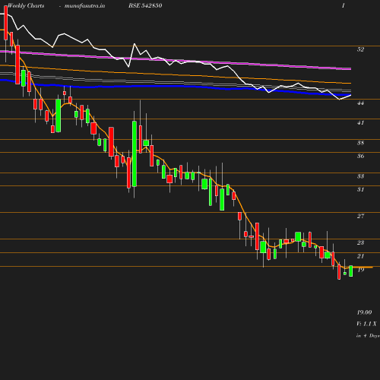
Task: Click the 'BSE 542850' symbol label
Action: tap(145, 5)
